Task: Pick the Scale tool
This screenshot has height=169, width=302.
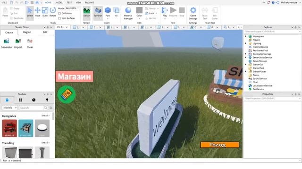Action: tap(45, 12)
